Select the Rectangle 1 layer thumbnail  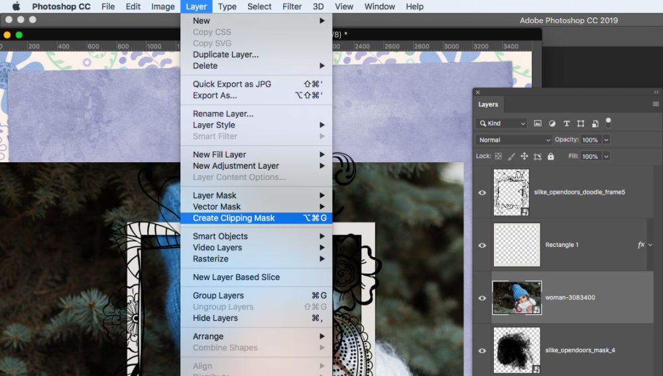coord(516,245)
